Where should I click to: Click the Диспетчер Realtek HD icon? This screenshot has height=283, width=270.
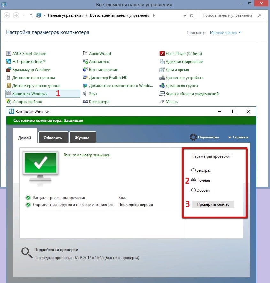85,77
